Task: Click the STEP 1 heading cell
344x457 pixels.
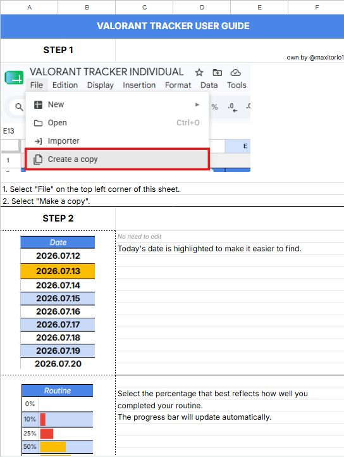Action: point(58,50)
